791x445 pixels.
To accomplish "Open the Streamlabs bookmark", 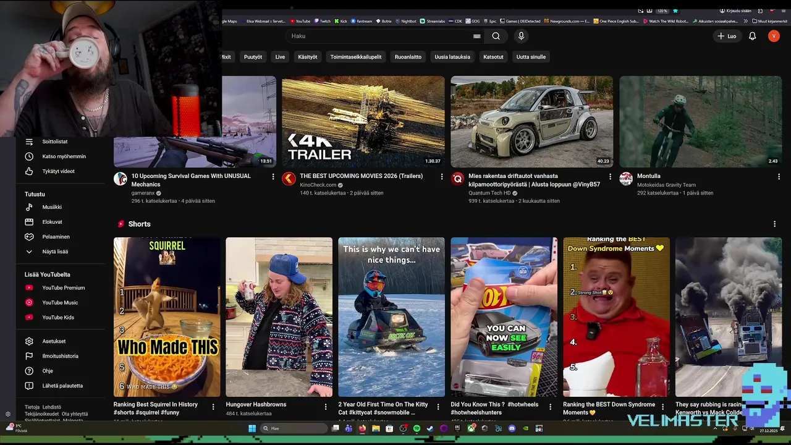I will pos(433,21).
